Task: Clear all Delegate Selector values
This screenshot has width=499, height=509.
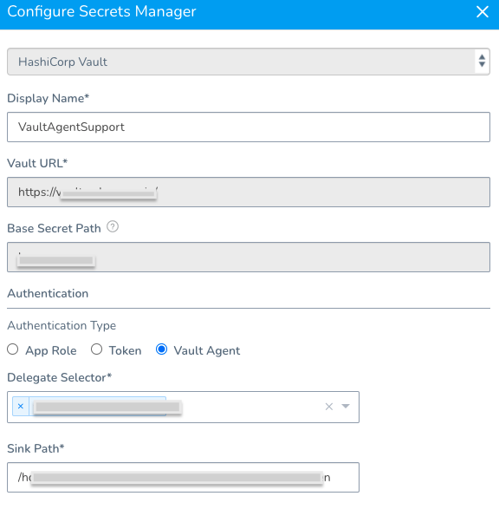Action: pos(329,407)
